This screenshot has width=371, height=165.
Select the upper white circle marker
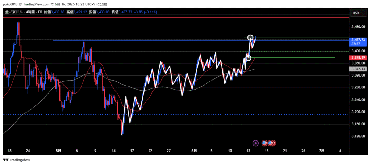[250, 38]
